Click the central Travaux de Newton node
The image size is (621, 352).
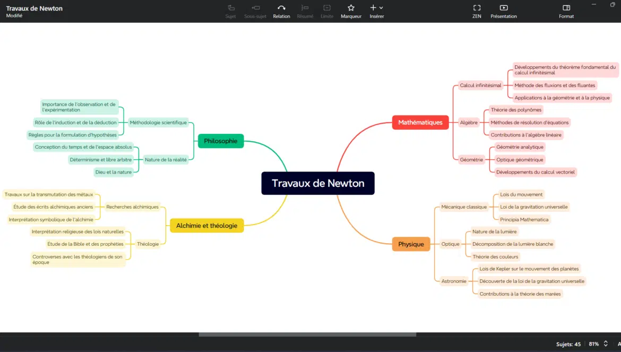click(318, 183)
